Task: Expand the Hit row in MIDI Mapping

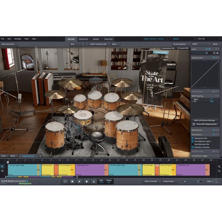Action: click(x=192, y=101)
